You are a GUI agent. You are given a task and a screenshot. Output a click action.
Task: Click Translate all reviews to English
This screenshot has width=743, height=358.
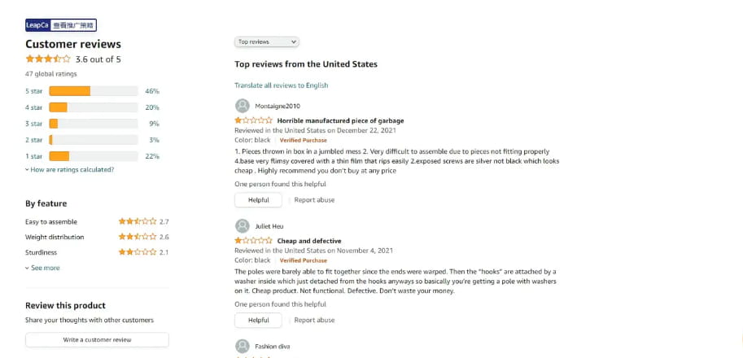[282, 85]
